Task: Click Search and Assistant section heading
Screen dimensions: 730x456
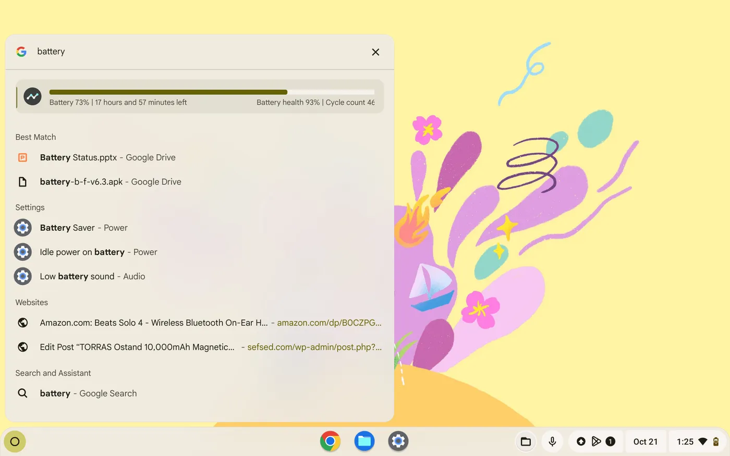Action: 53,373
